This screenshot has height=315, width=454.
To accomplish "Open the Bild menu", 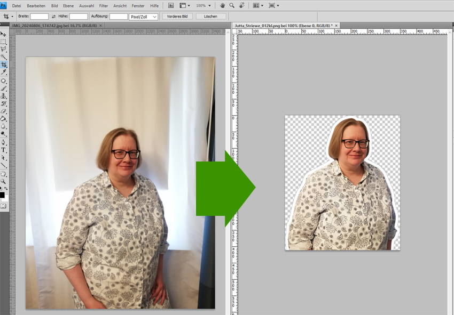I will [x=54, y=6].
